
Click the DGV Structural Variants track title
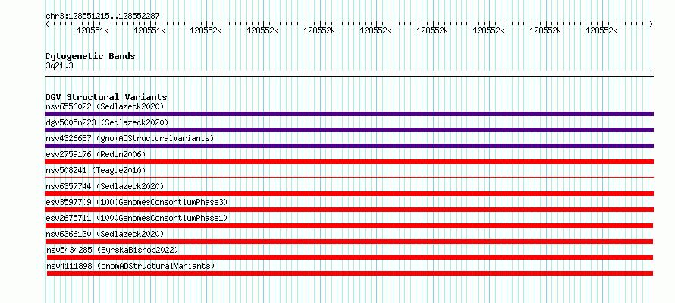[x=106, y=97]
